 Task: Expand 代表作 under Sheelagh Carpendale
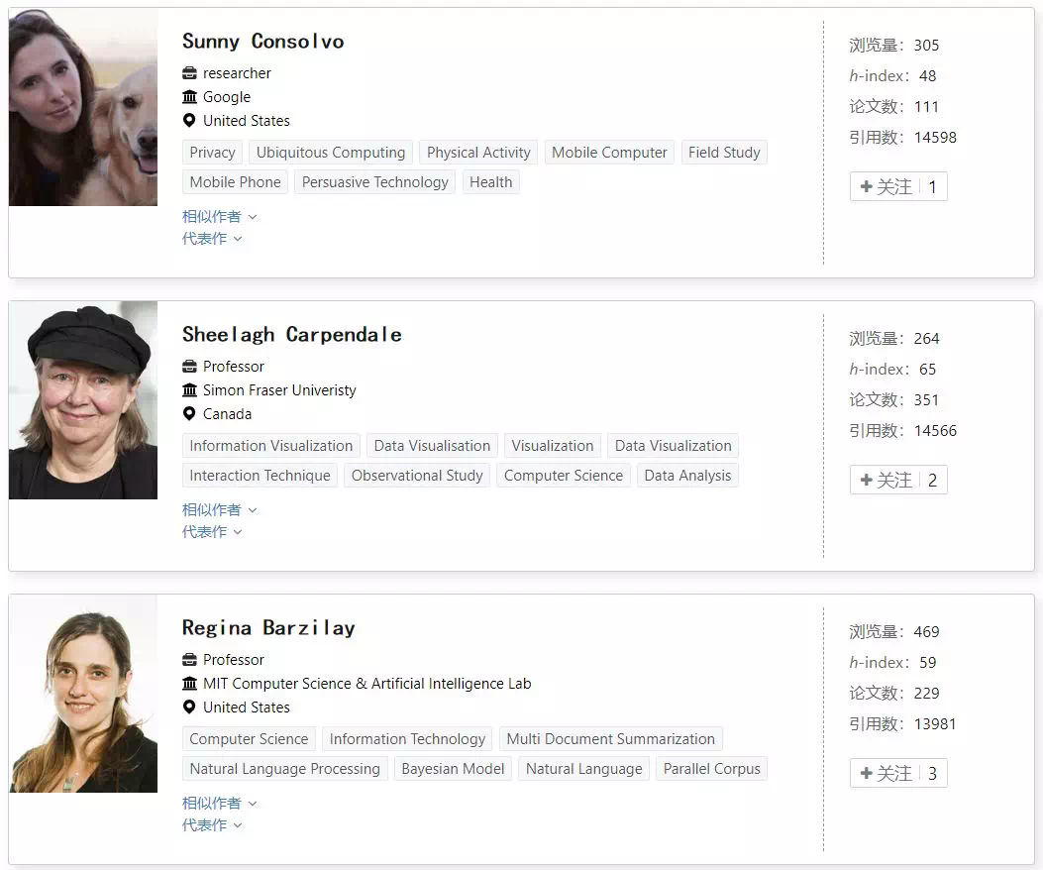(x=212, y=532)
